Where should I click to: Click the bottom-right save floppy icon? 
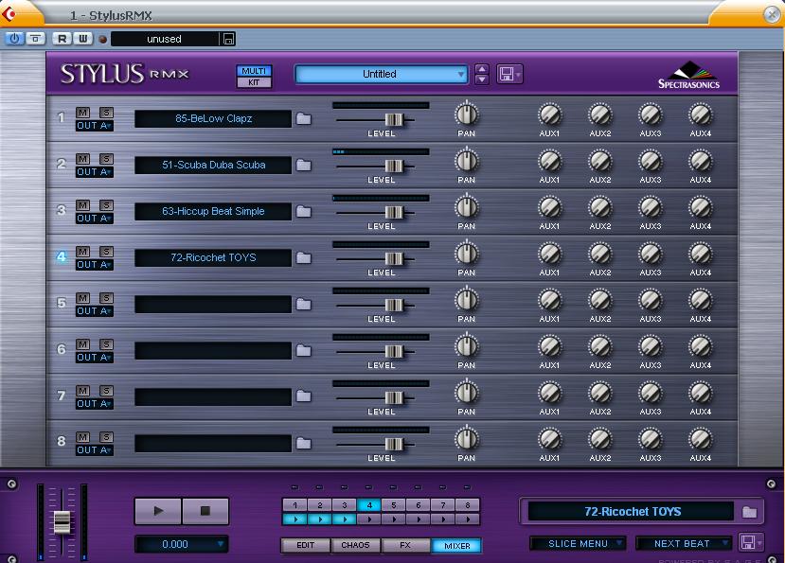pos(751,542)
